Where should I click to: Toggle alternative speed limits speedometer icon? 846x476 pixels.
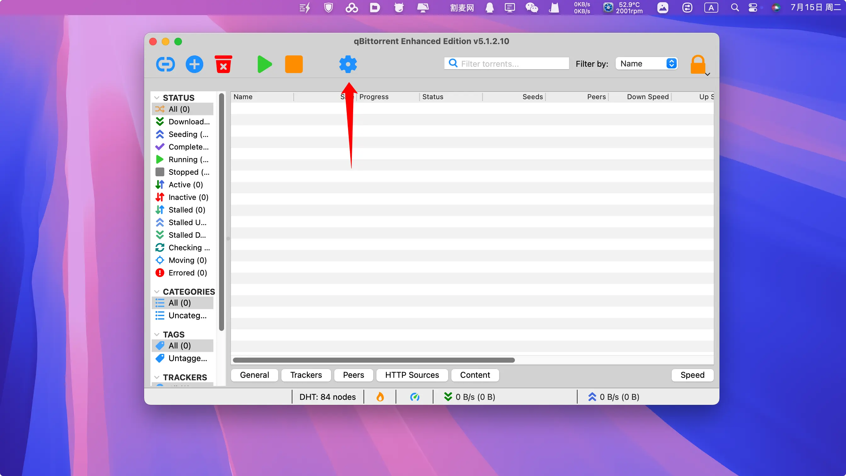[x=415, y=397]
